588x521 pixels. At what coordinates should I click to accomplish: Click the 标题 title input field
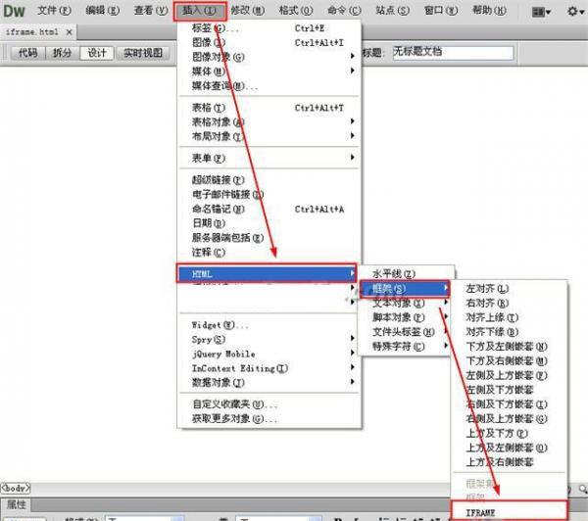coord(453,53)
